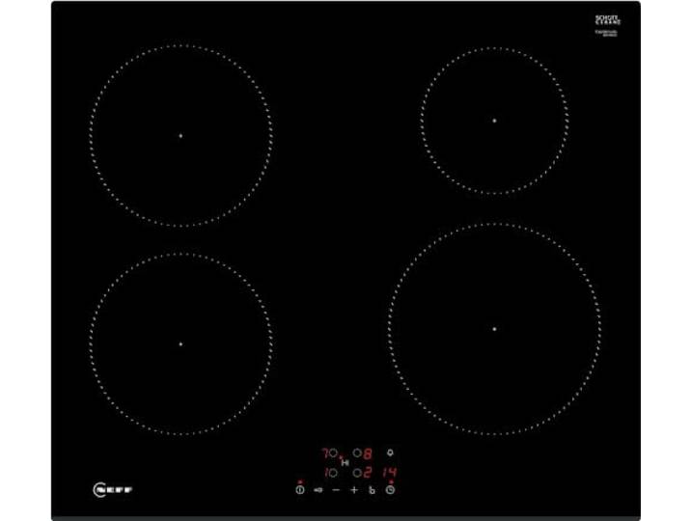Viewport: 691px width, 521px height.
Task: Tap the red heat level digit 8
Action: [368, 453]
